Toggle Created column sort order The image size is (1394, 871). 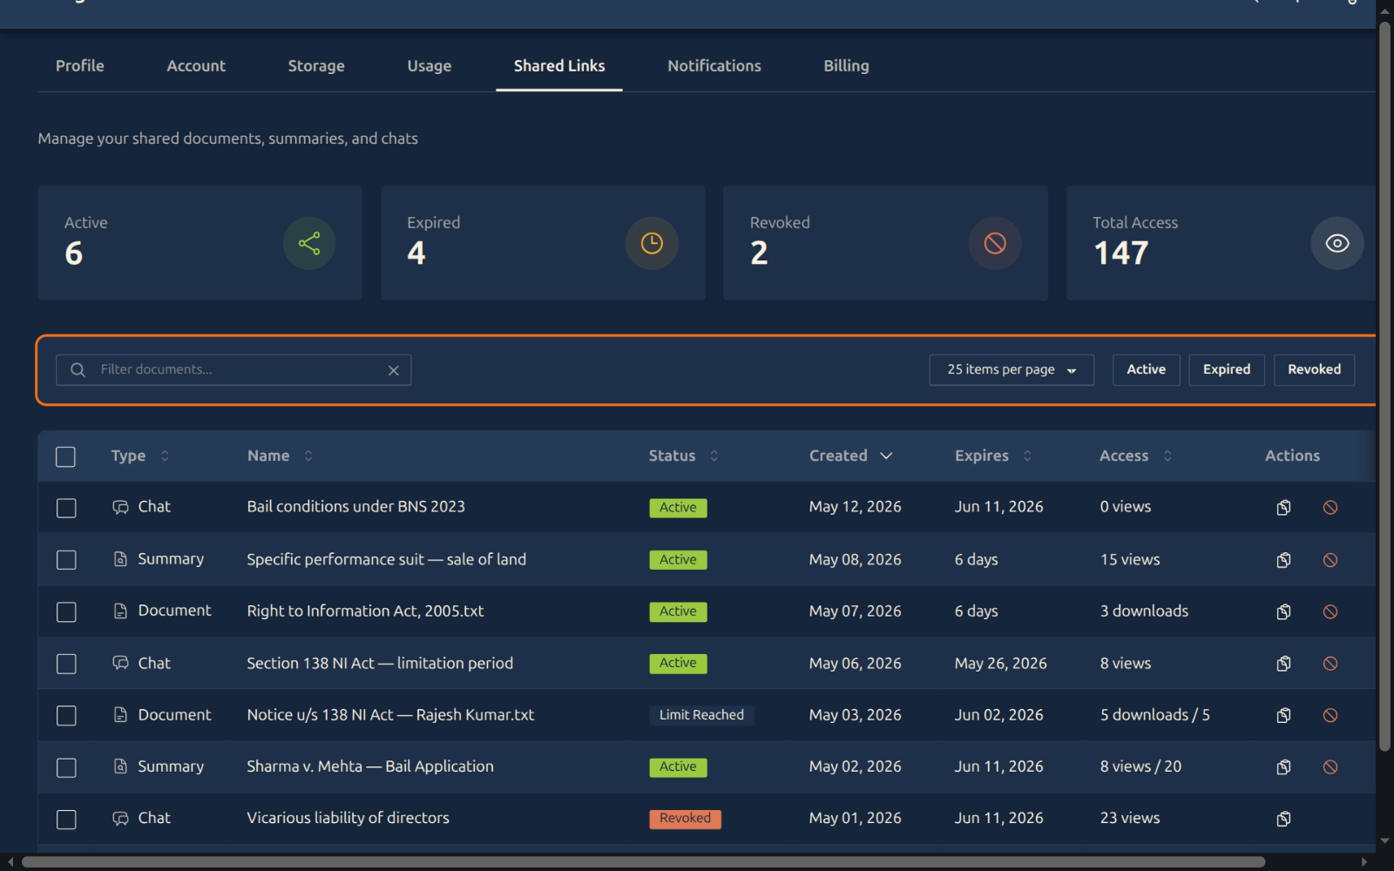click(x=851, y=456)
